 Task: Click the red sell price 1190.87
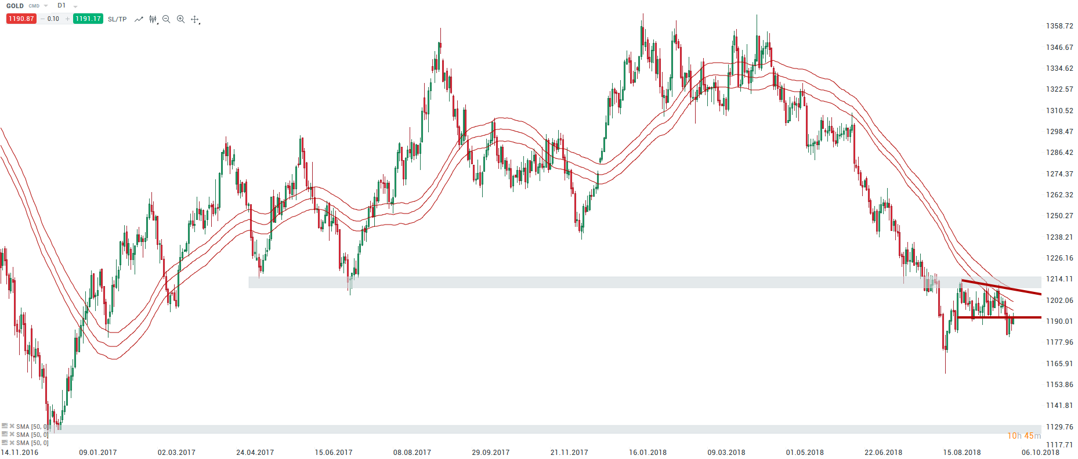21,19
